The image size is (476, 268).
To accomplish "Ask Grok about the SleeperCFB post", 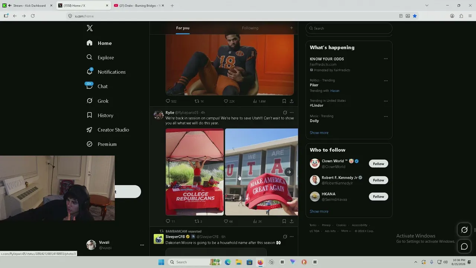I will point(285,237).
